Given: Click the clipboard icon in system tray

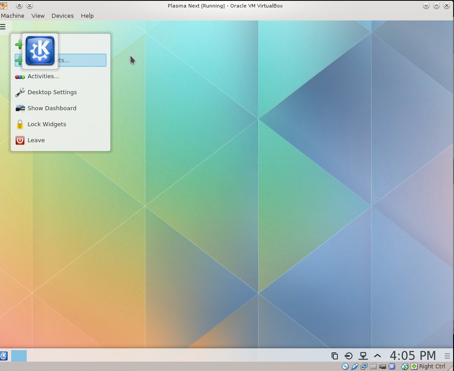Looking at the screenshot, I should (x=334, y=356).
